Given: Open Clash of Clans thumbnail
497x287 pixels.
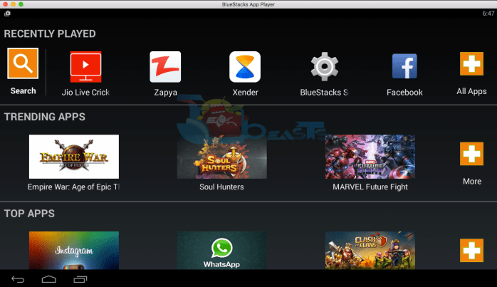Looking at the screenshot, I should (x=370, y=251).
